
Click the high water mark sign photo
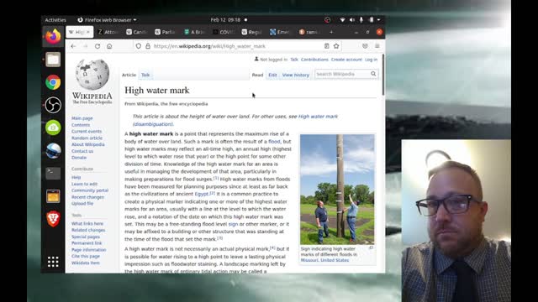[x=337, y=189]
